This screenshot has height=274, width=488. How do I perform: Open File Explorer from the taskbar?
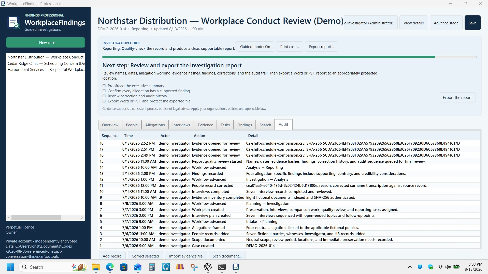pyautogui.click(x=96, y=267)
